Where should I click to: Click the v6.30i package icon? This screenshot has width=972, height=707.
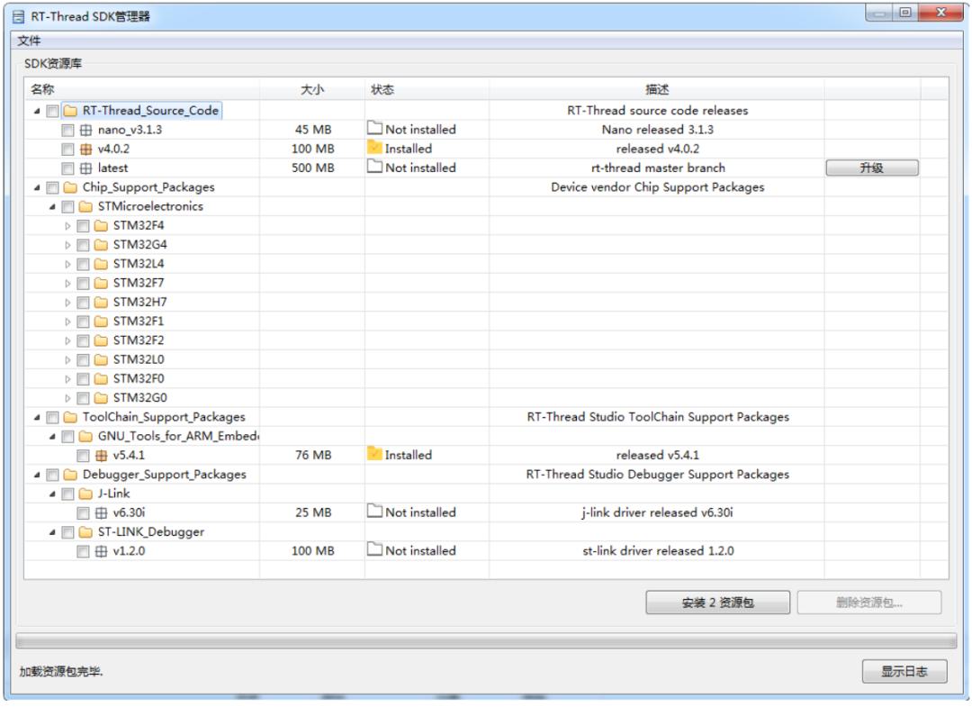point(101,513)
